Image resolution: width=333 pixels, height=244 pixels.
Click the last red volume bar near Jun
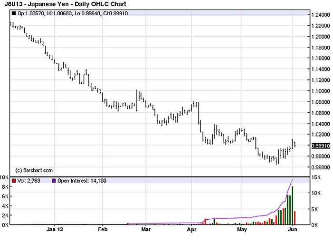pyautogui.click(x=295, y=218)
